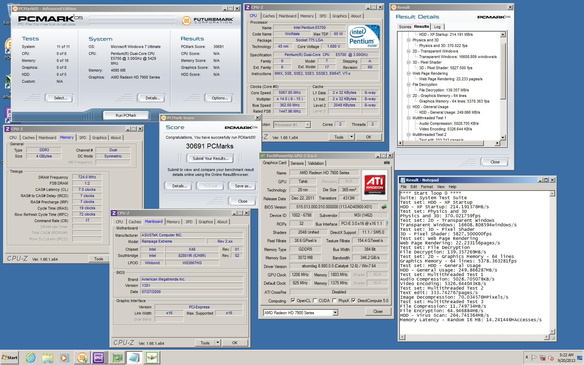
Task: Click Select... button under Tests
Action: tap(60, 98)
